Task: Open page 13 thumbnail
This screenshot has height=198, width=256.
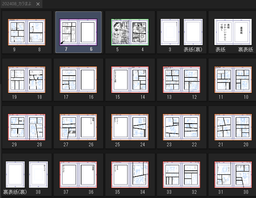Action: pos(172,79)
